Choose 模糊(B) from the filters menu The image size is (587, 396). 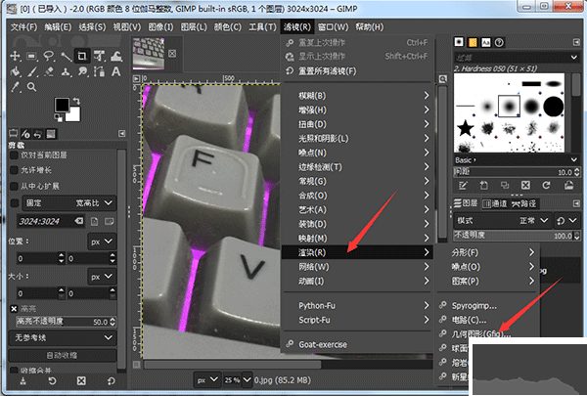coord(357,96)
